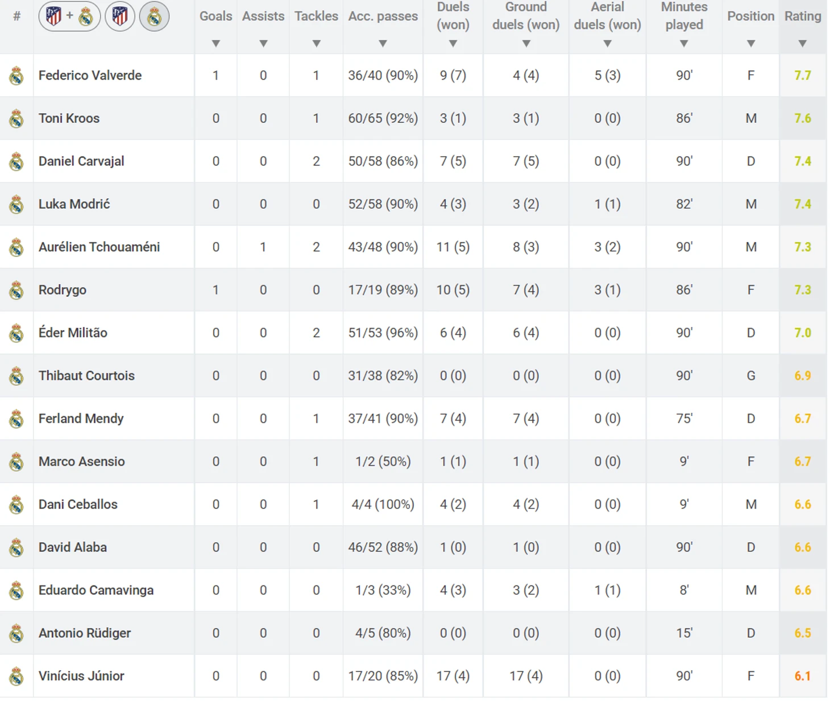Filter table to Atlético Madrid players only
Image resolution: width=830 pixels, height=702 pixels.
[120, 16]
